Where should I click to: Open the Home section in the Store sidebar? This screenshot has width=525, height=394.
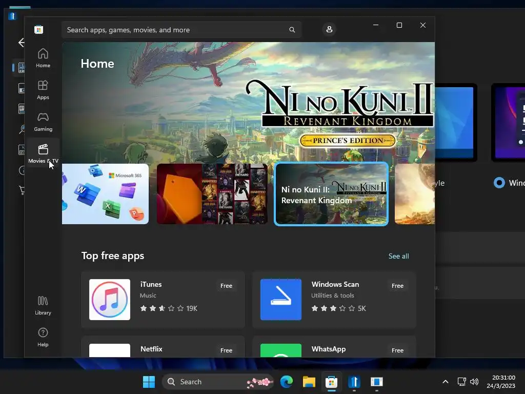pos(43,58)
